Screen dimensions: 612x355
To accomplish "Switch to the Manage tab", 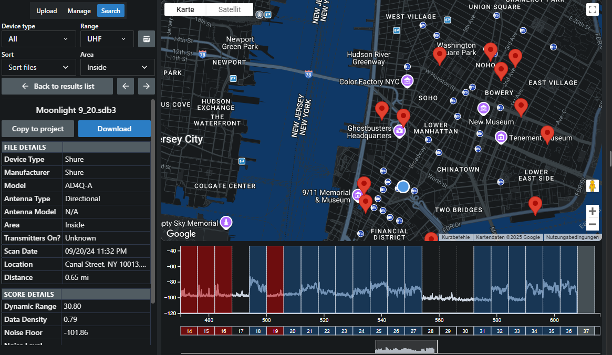I will click(x=79, y=11).
